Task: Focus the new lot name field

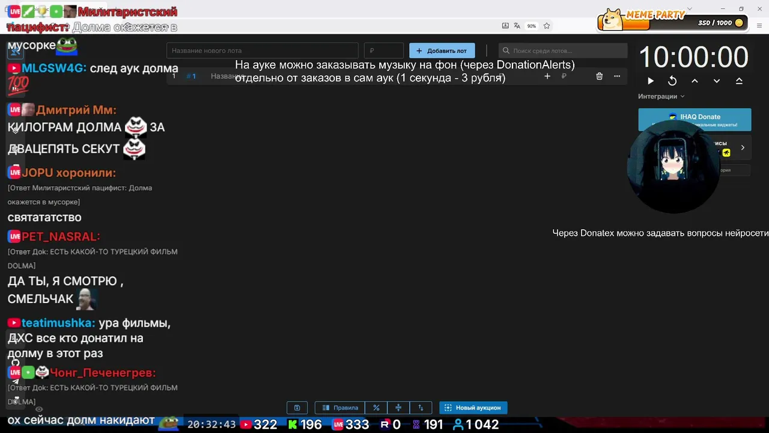Action: pyautogui.click(x=263, y=51)
